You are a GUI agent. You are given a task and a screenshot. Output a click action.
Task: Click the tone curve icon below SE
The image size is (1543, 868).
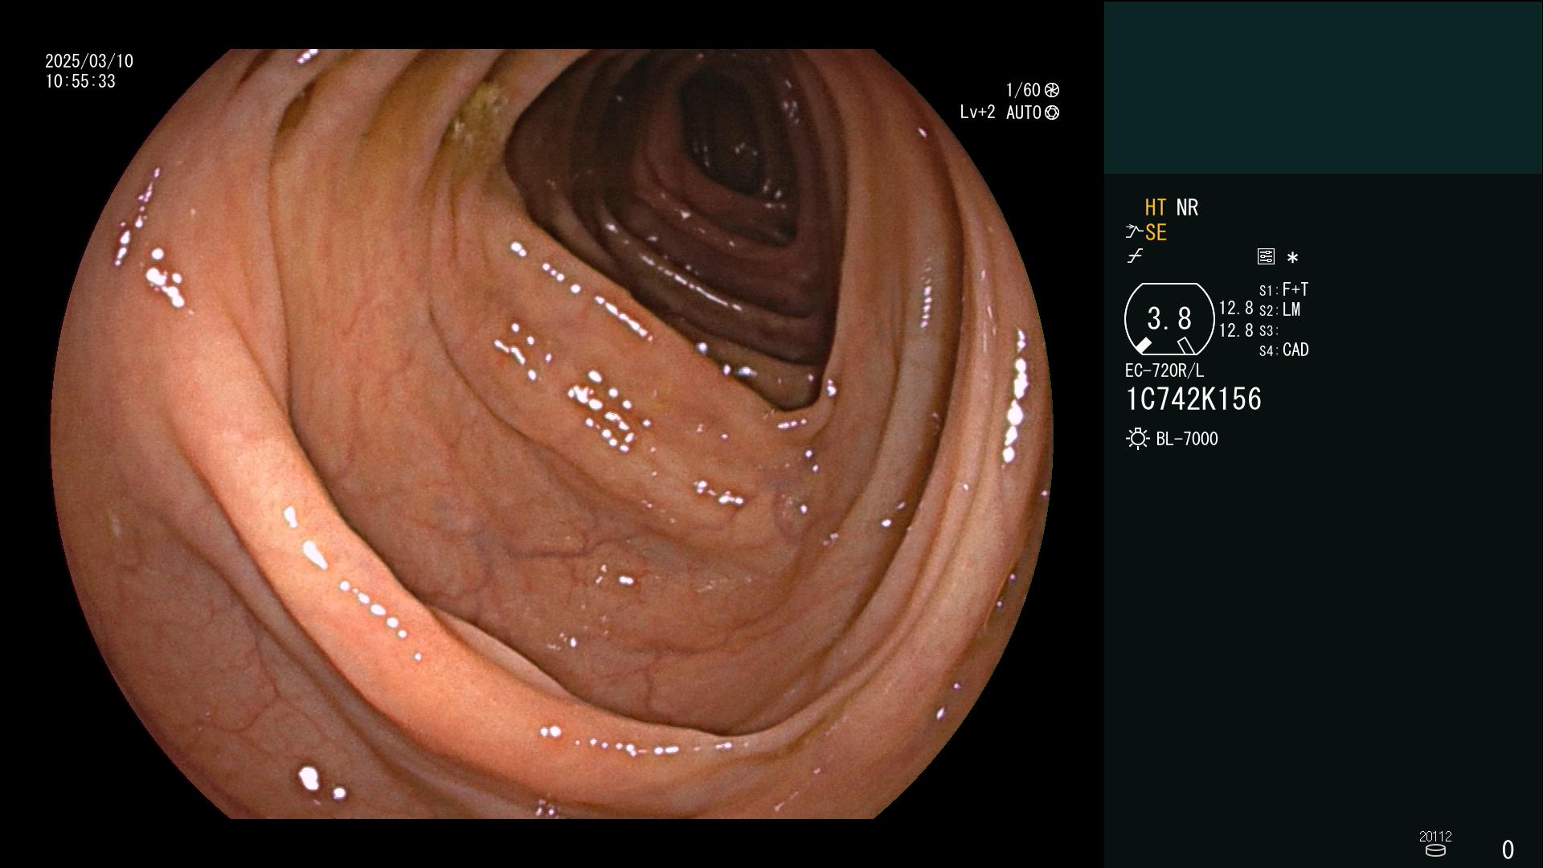tap(1135, 256)
